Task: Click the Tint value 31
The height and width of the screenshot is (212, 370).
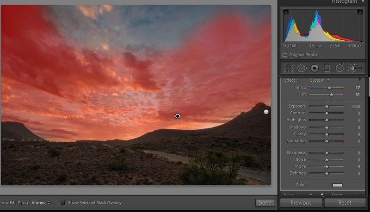Action: (x=358, y=95)
